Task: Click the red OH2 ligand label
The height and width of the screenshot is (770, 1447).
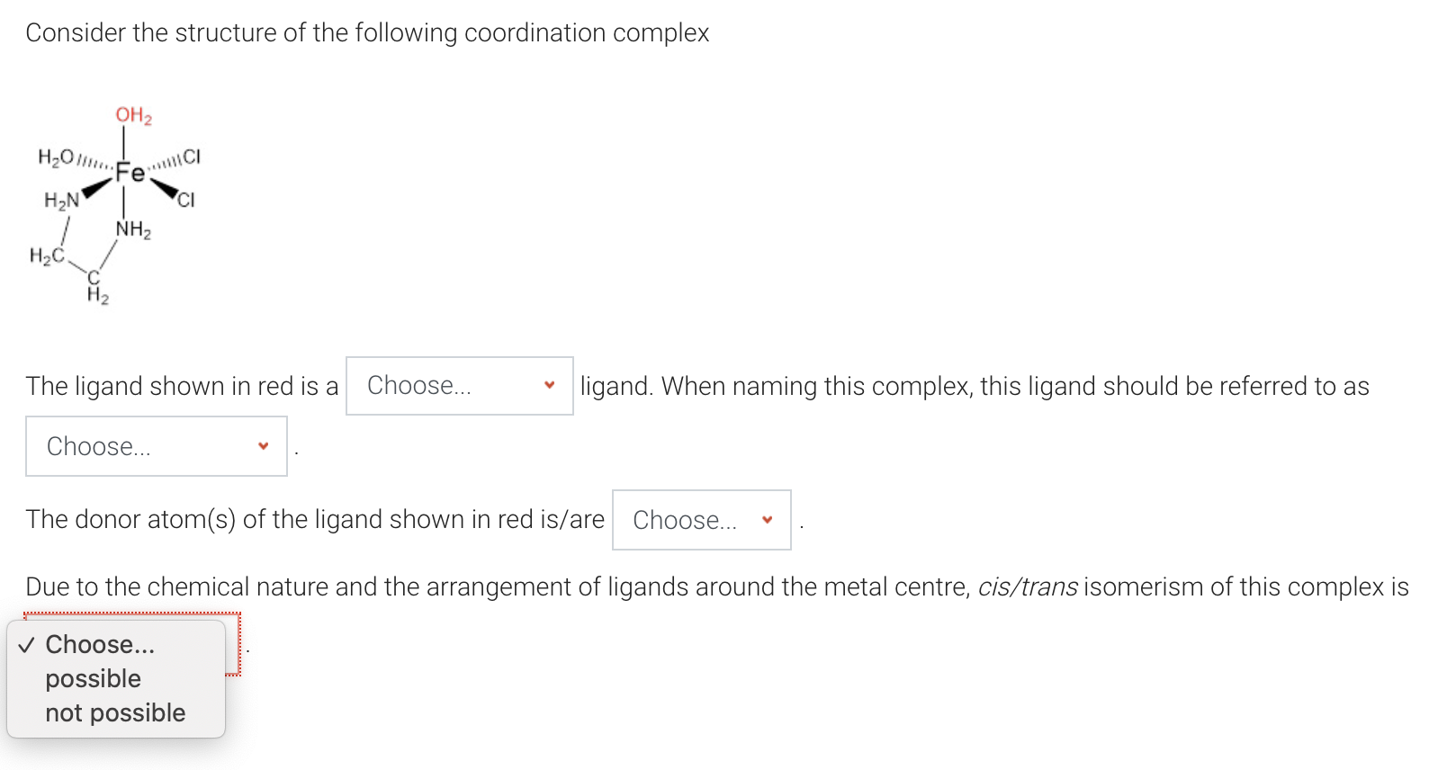Action: tap(132, 115)
